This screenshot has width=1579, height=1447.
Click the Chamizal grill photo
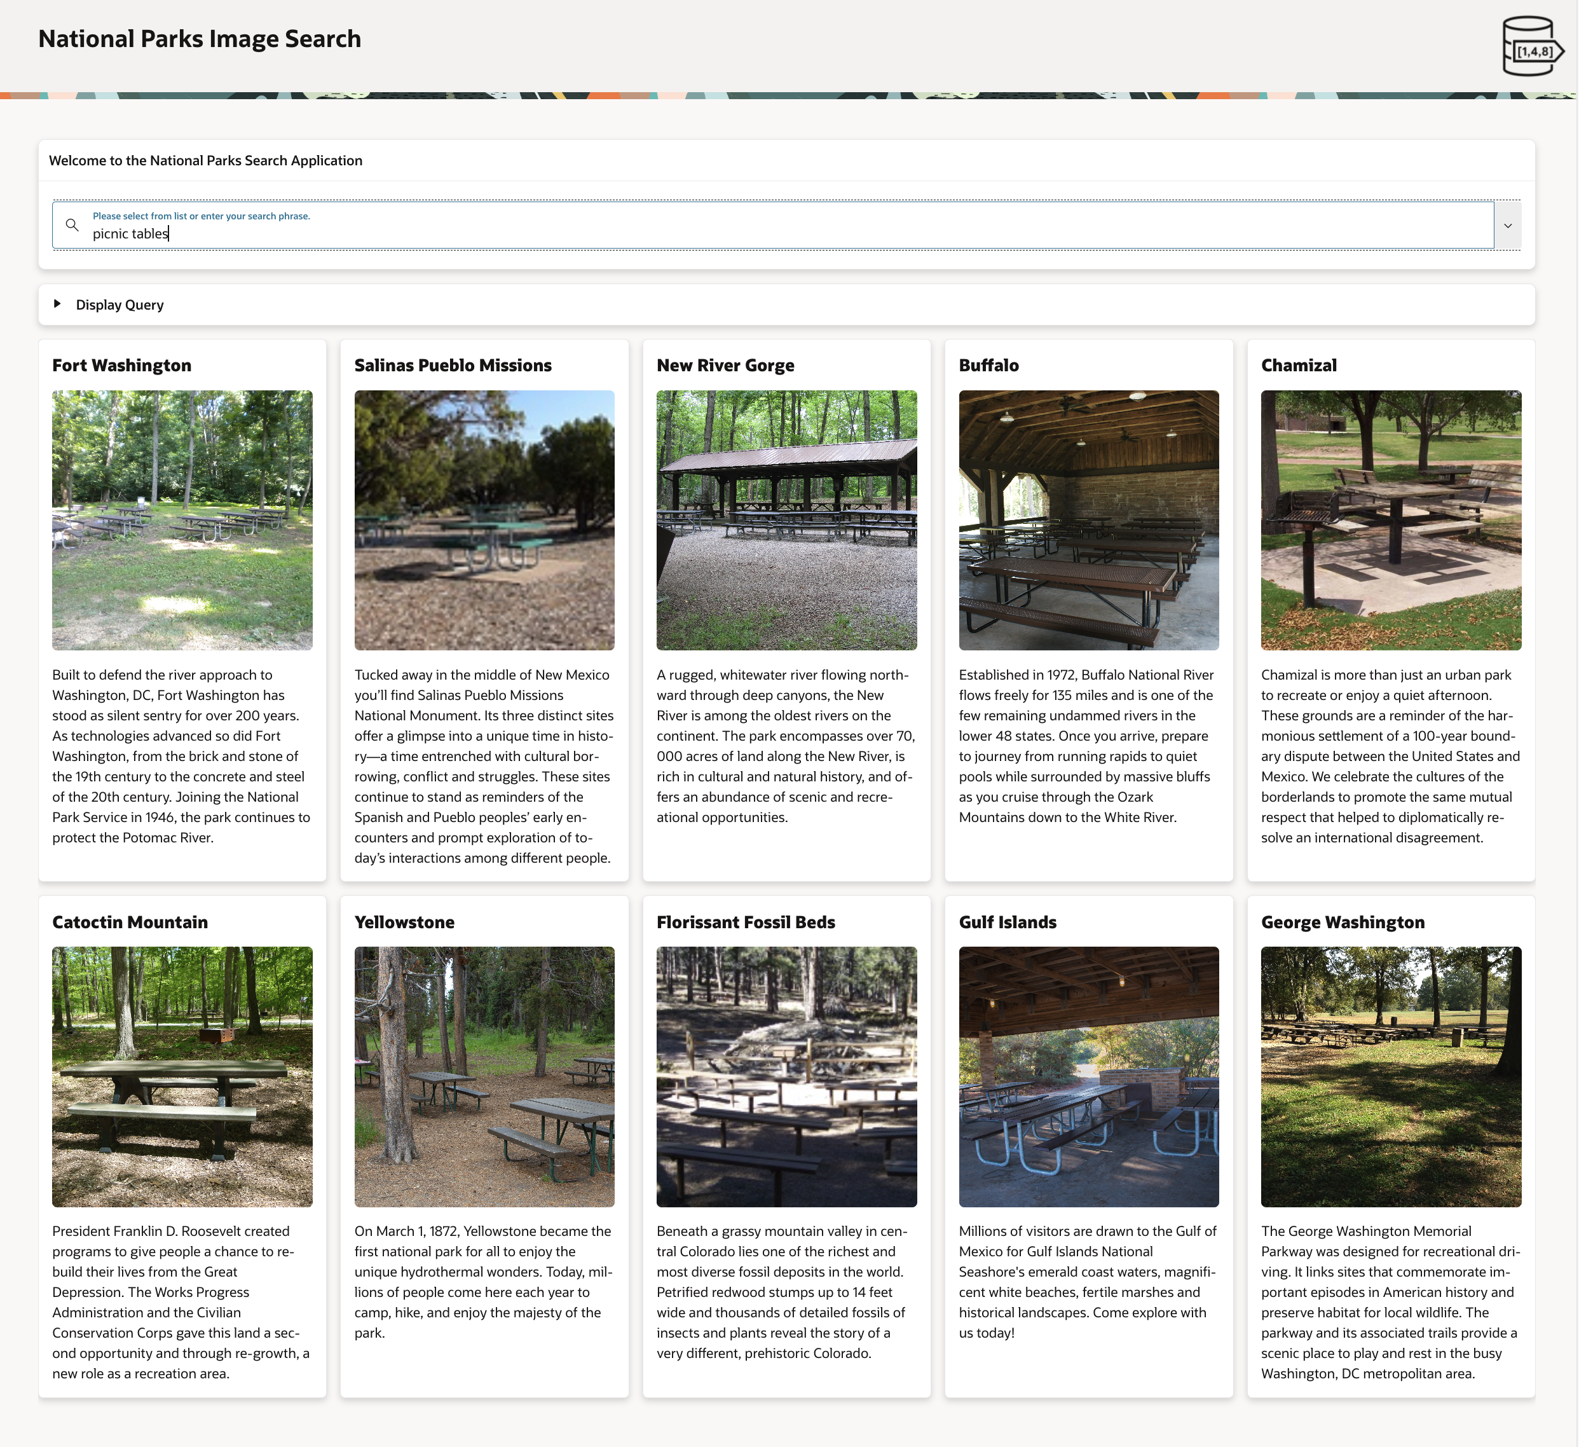(1390, 519)
